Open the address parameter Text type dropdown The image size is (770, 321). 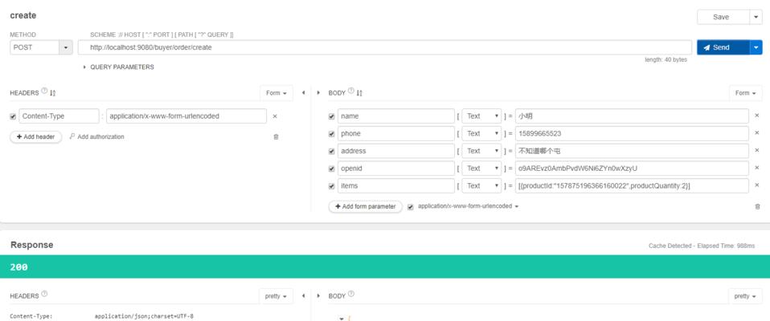click(481, 151)
